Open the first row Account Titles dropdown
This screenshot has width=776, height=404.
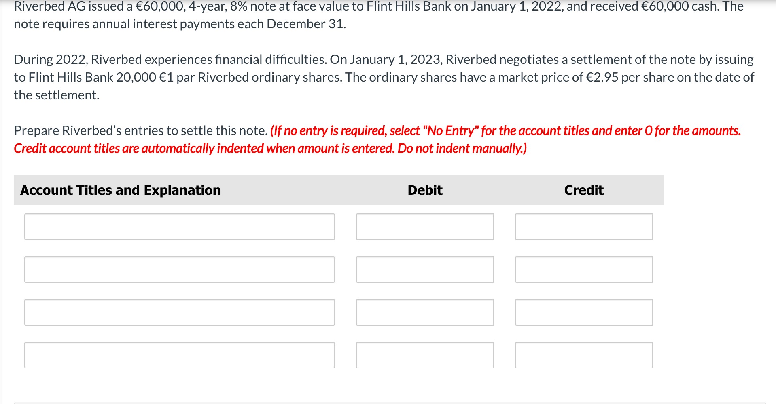[179, 227]
